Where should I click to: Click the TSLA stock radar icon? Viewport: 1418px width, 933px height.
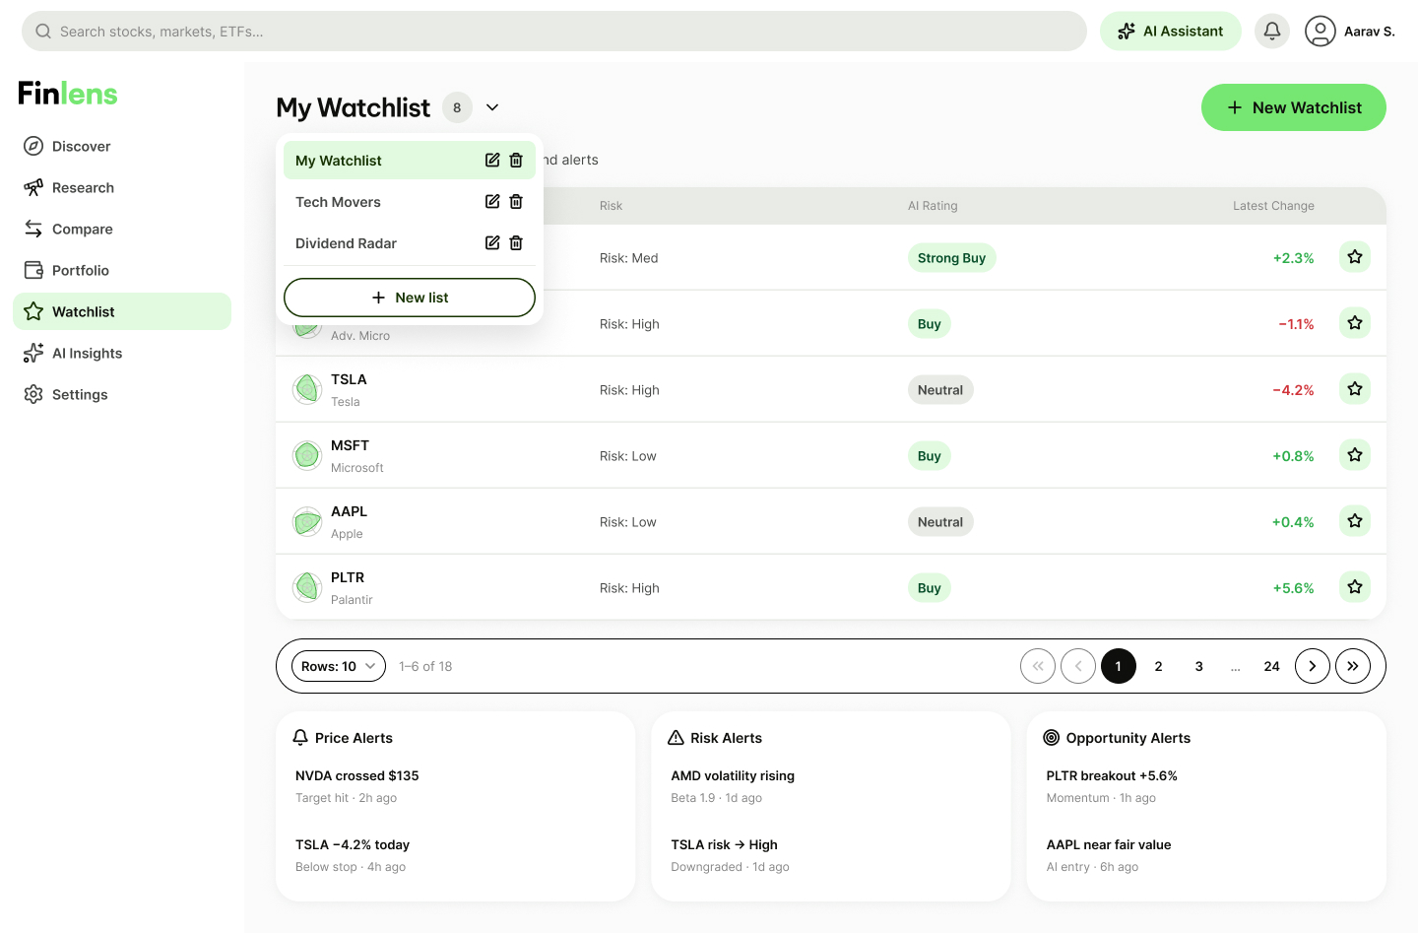307,389
